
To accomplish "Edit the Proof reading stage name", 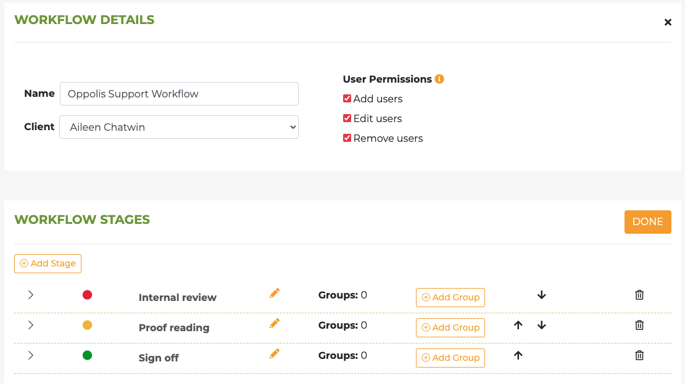I will pyautogui.click(x=275, y=323).
